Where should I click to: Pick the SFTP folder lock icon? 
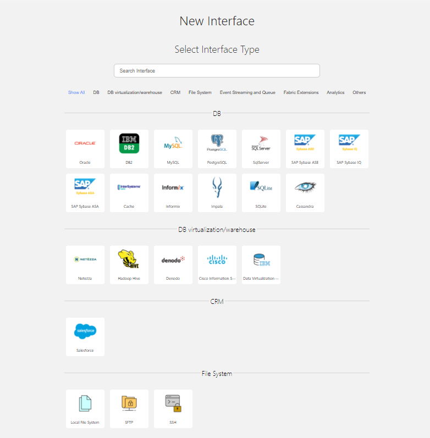[x=129, y=404]
